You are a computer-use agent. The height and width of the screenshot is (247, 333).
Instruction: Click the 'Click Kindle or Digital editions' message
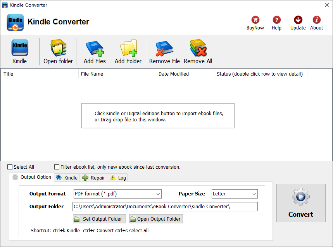pos(159,117)
